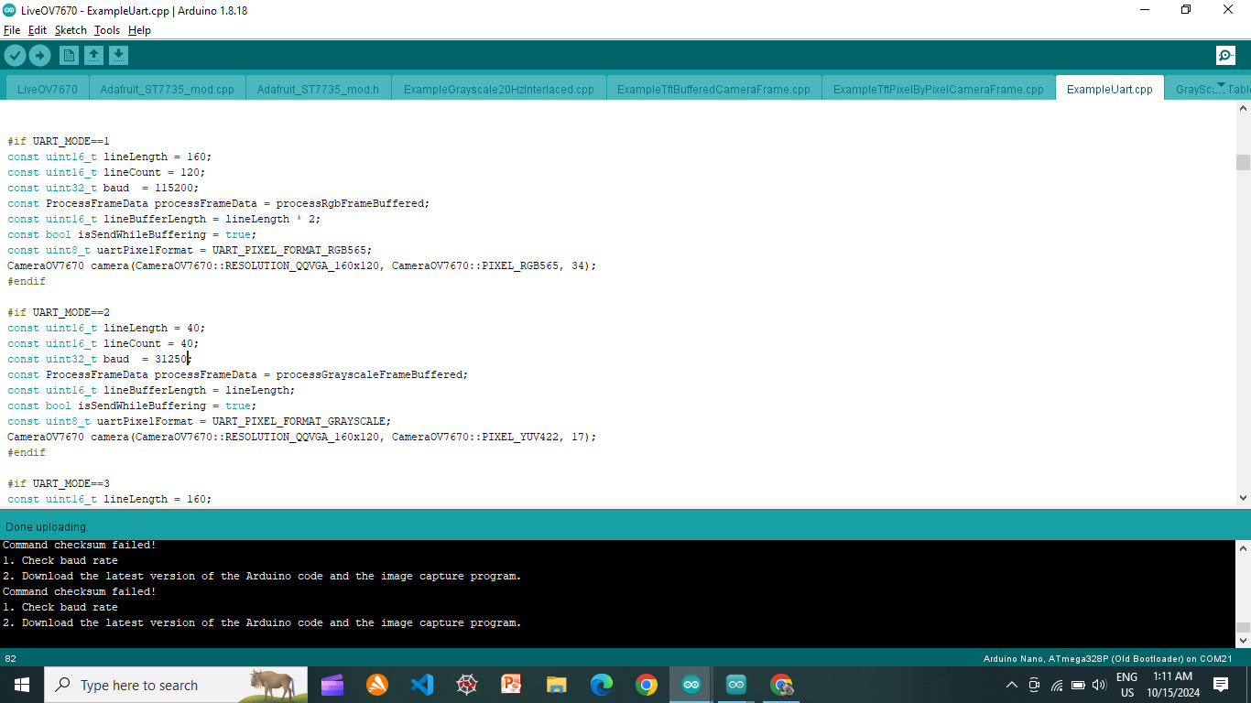Click the 'baud = 31250' code line
1251x703 pixels.
(x=98, y=359)
